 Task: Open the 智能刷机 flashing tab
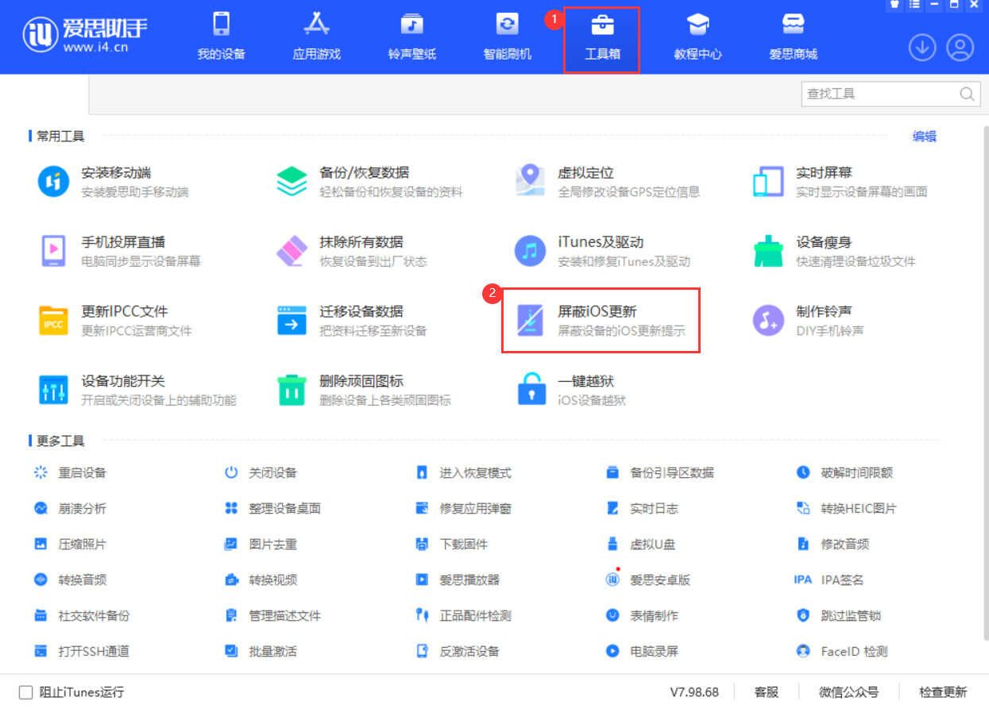pyautogui.click(x=507, y=38)
